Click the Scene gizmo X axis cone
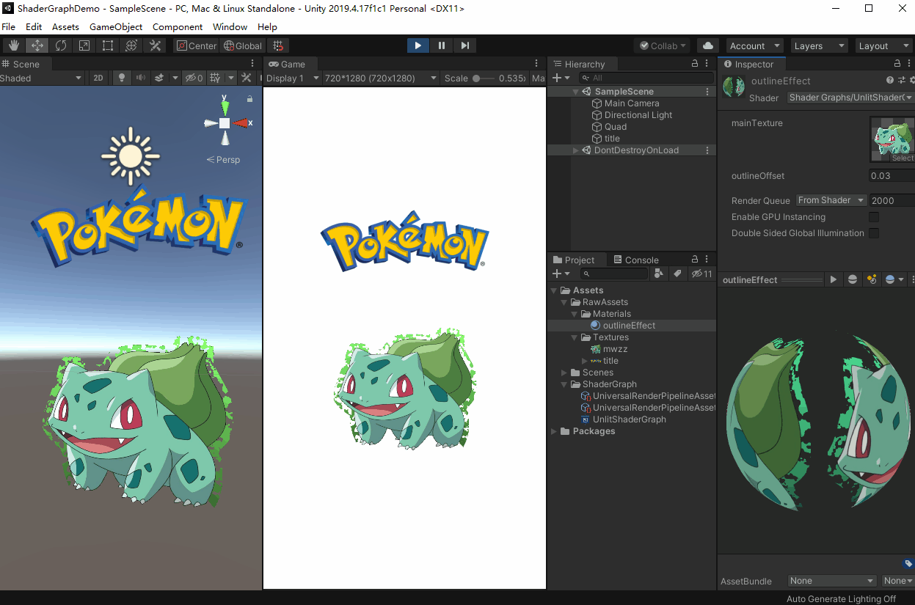The width and height of the screenshot is (915, 605). (241, 123)
